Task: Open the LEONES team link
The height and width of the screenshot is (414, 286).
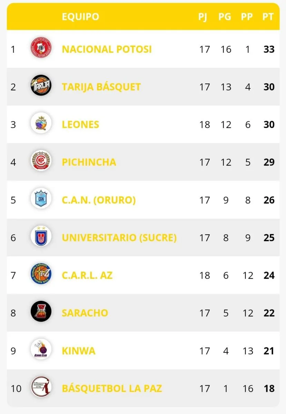Action: pyautogui.click(x=80, y=124)
